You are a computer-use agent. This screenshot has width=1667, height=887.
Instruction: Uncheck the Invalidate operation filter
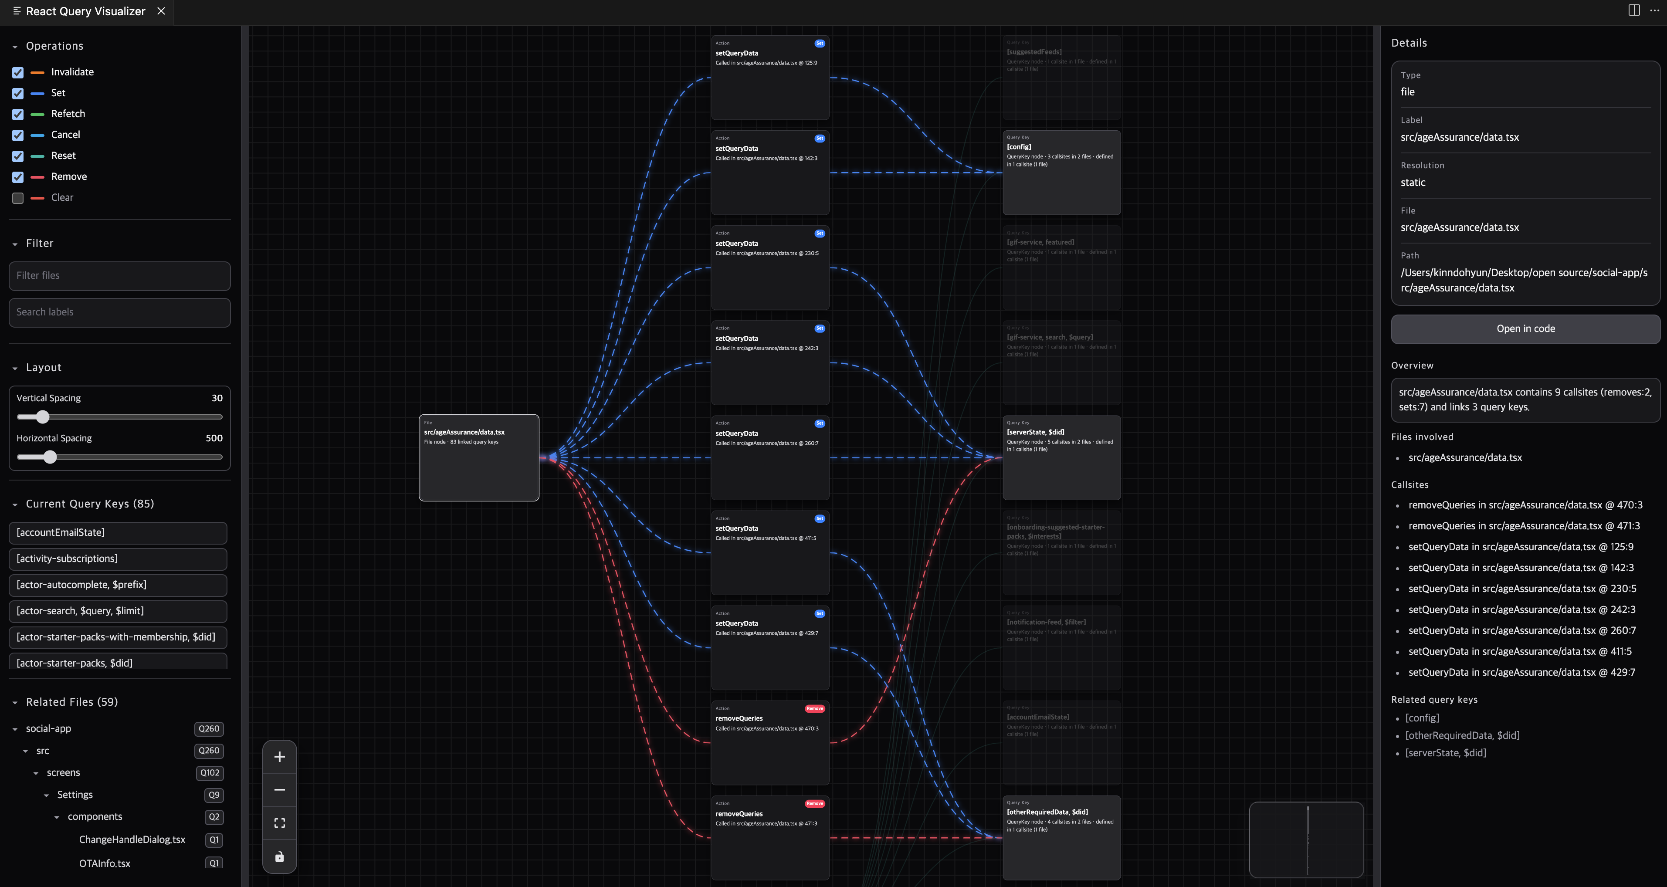(x=17, y=72)
